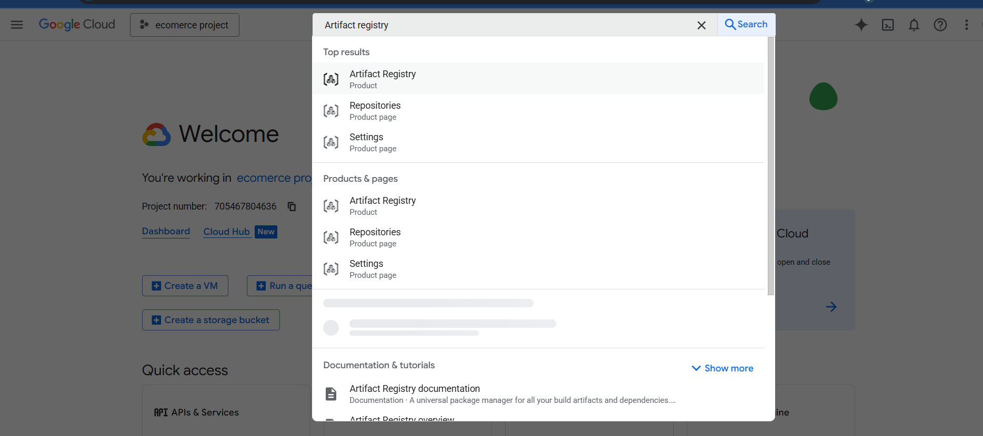Viewport: 983px width, 436px height.
Task: Click the green account avatar
Action: coord(823,97)
